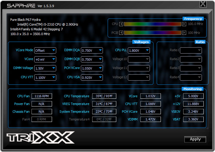Select the VREG Temperature 31ºC reading
The image size is (215, 152).
click(x=104, y=104)
